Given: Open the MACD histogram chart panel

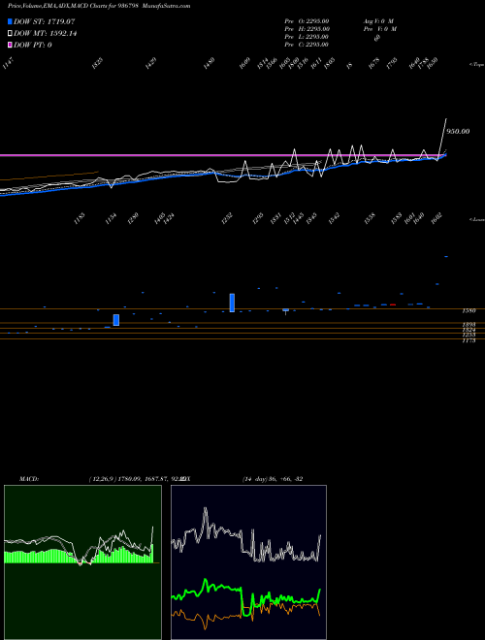Looking at the screenshot, I should coord(82,562).
